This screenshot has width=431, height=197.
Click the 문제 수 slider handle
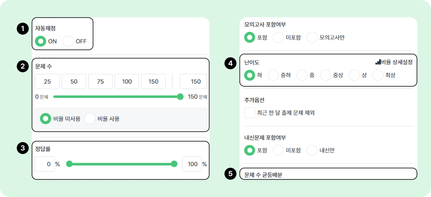pyautogui.click(x=180, y=96)
